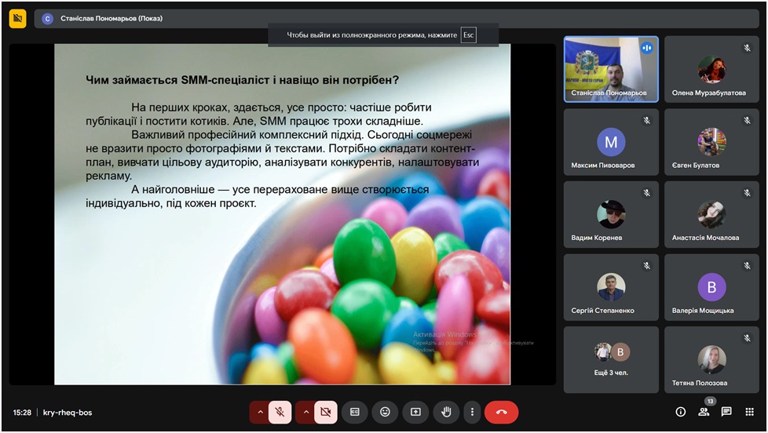
Task: Select Тетяна Полозова participant tile
Action: click(x=711, y=359)
